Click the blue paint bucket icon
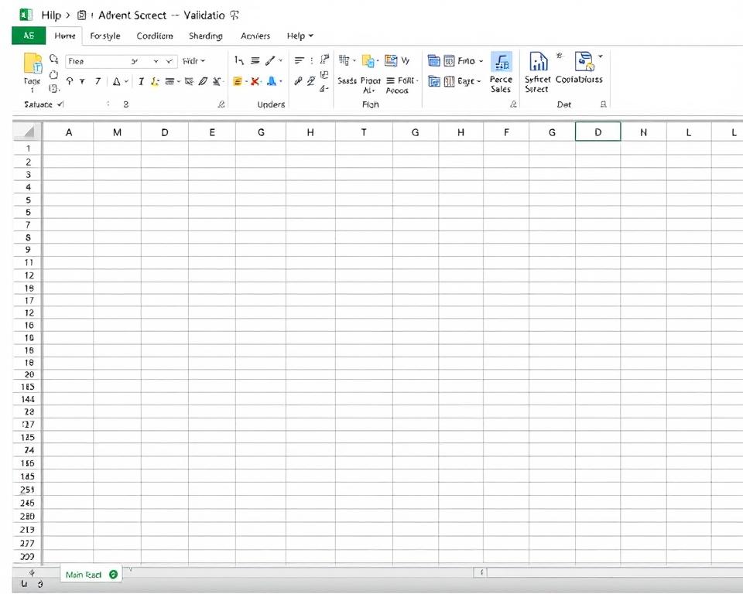 point(272,81)
